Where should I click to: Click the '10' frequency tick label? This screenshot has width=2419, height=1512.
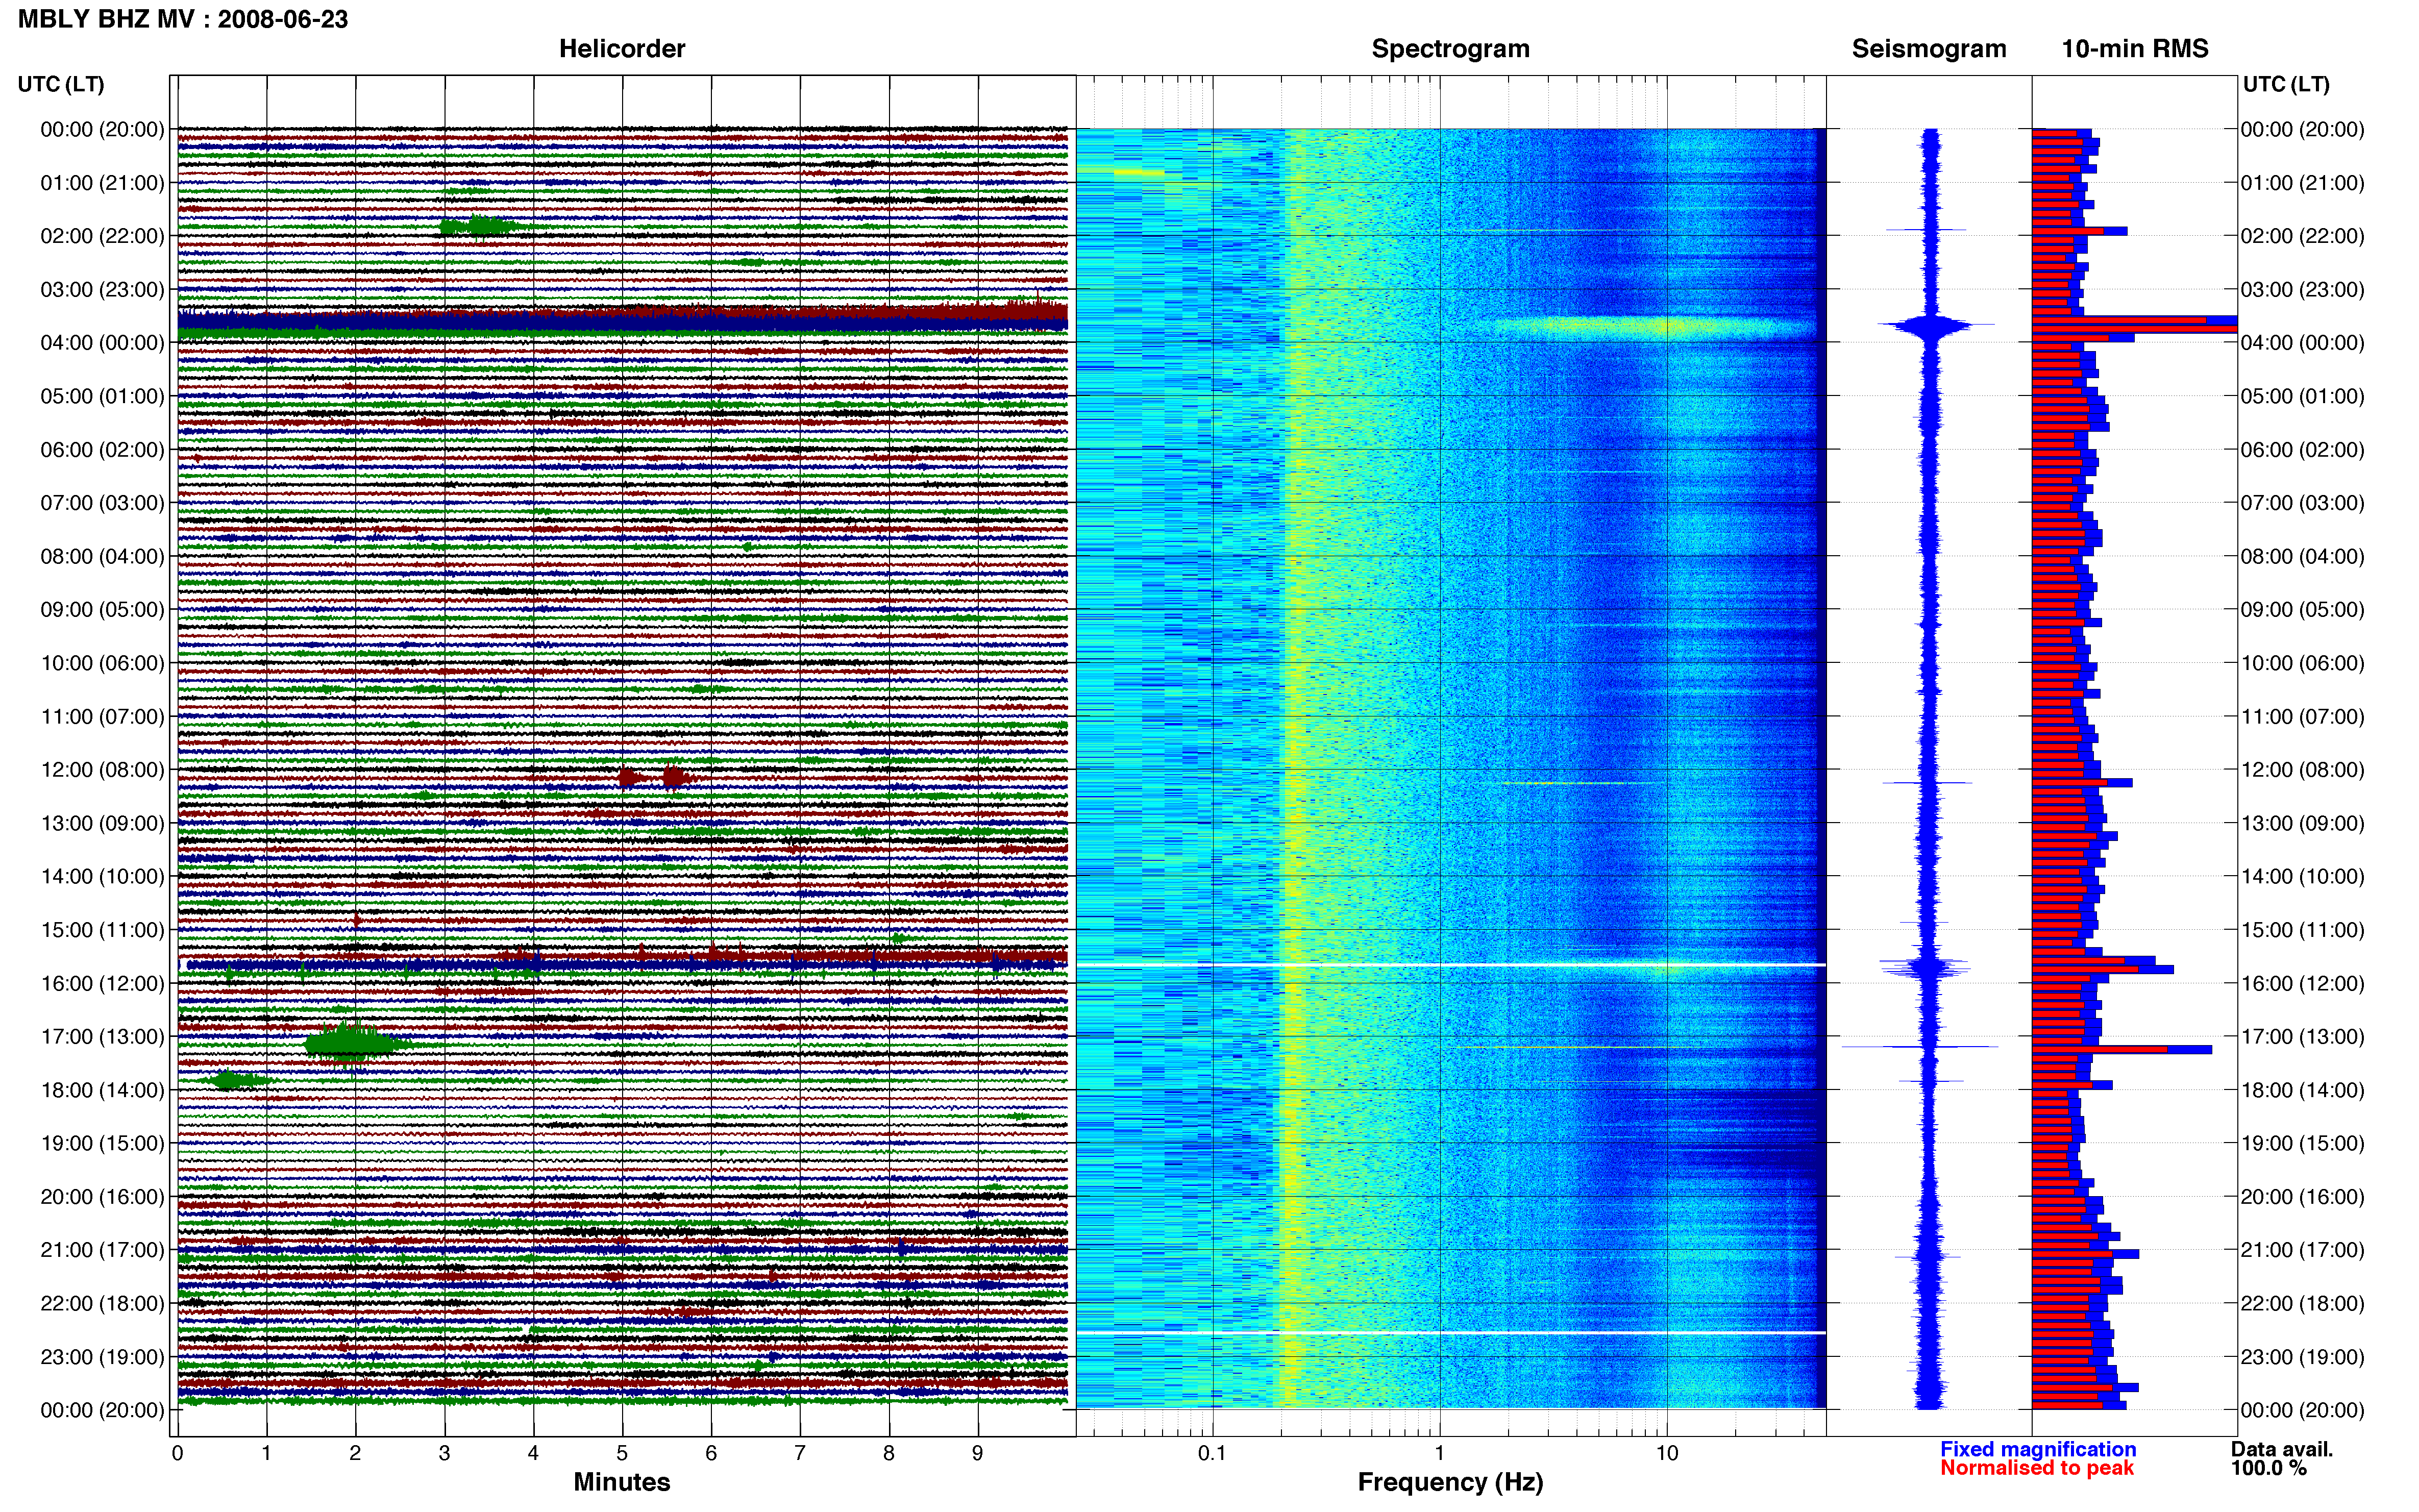[x=1666, y=1453]
